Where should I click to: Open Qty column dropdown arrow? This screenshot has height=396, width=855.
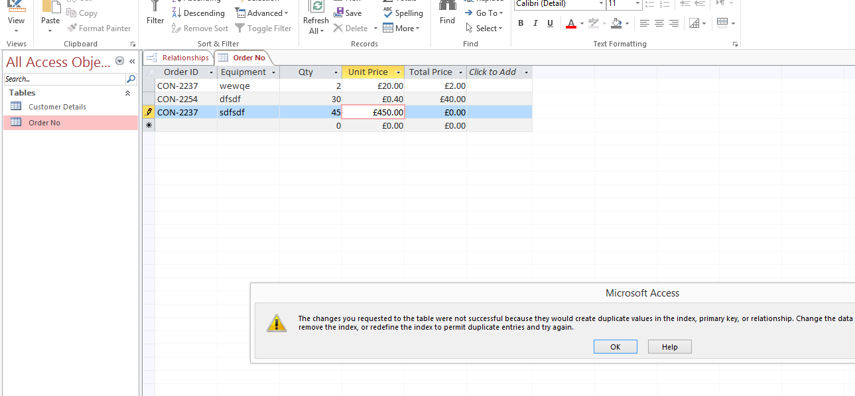(336, 72)
